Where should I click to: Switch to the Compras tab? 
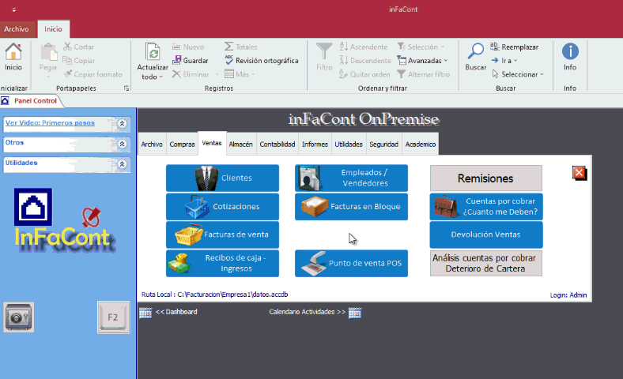(x=182, y=144)
